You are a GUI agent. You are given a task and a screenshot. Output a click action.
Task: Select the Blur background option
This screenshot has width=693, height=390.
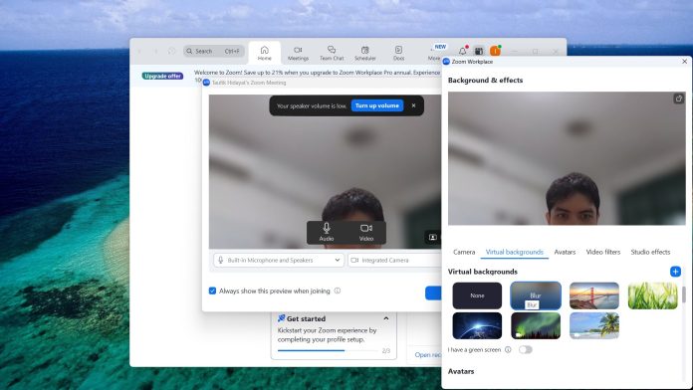(x=536, y=295)
